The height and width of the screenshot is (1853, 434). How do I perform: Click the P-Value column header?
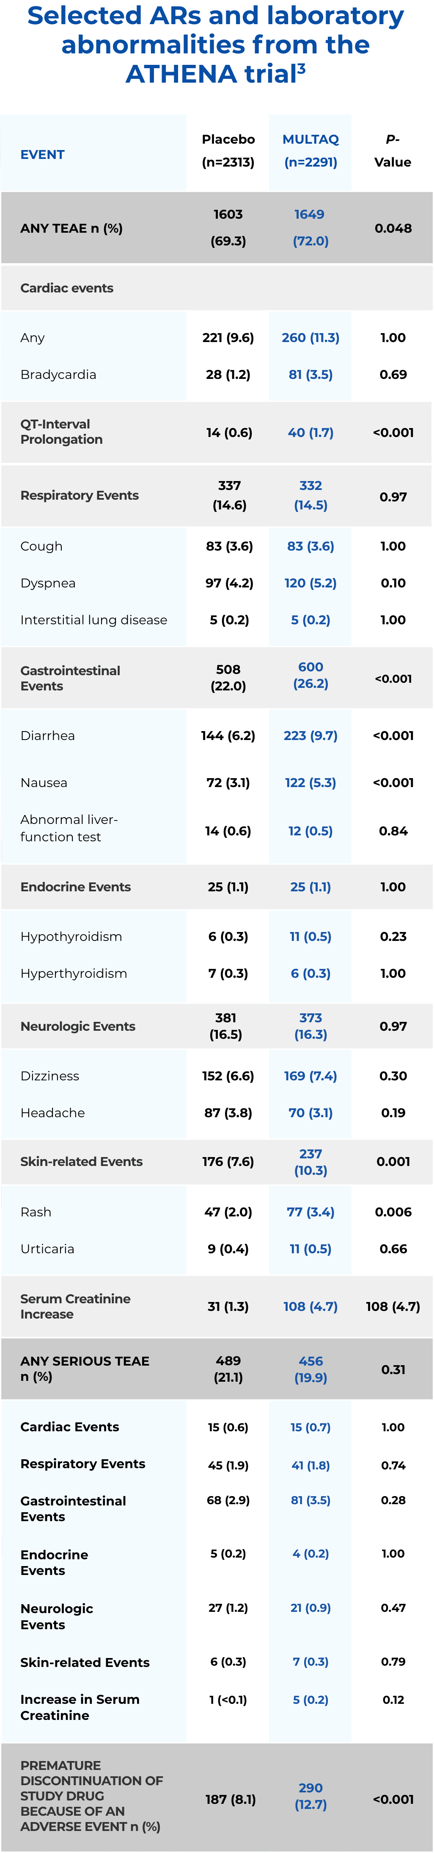tap(393, 150)
